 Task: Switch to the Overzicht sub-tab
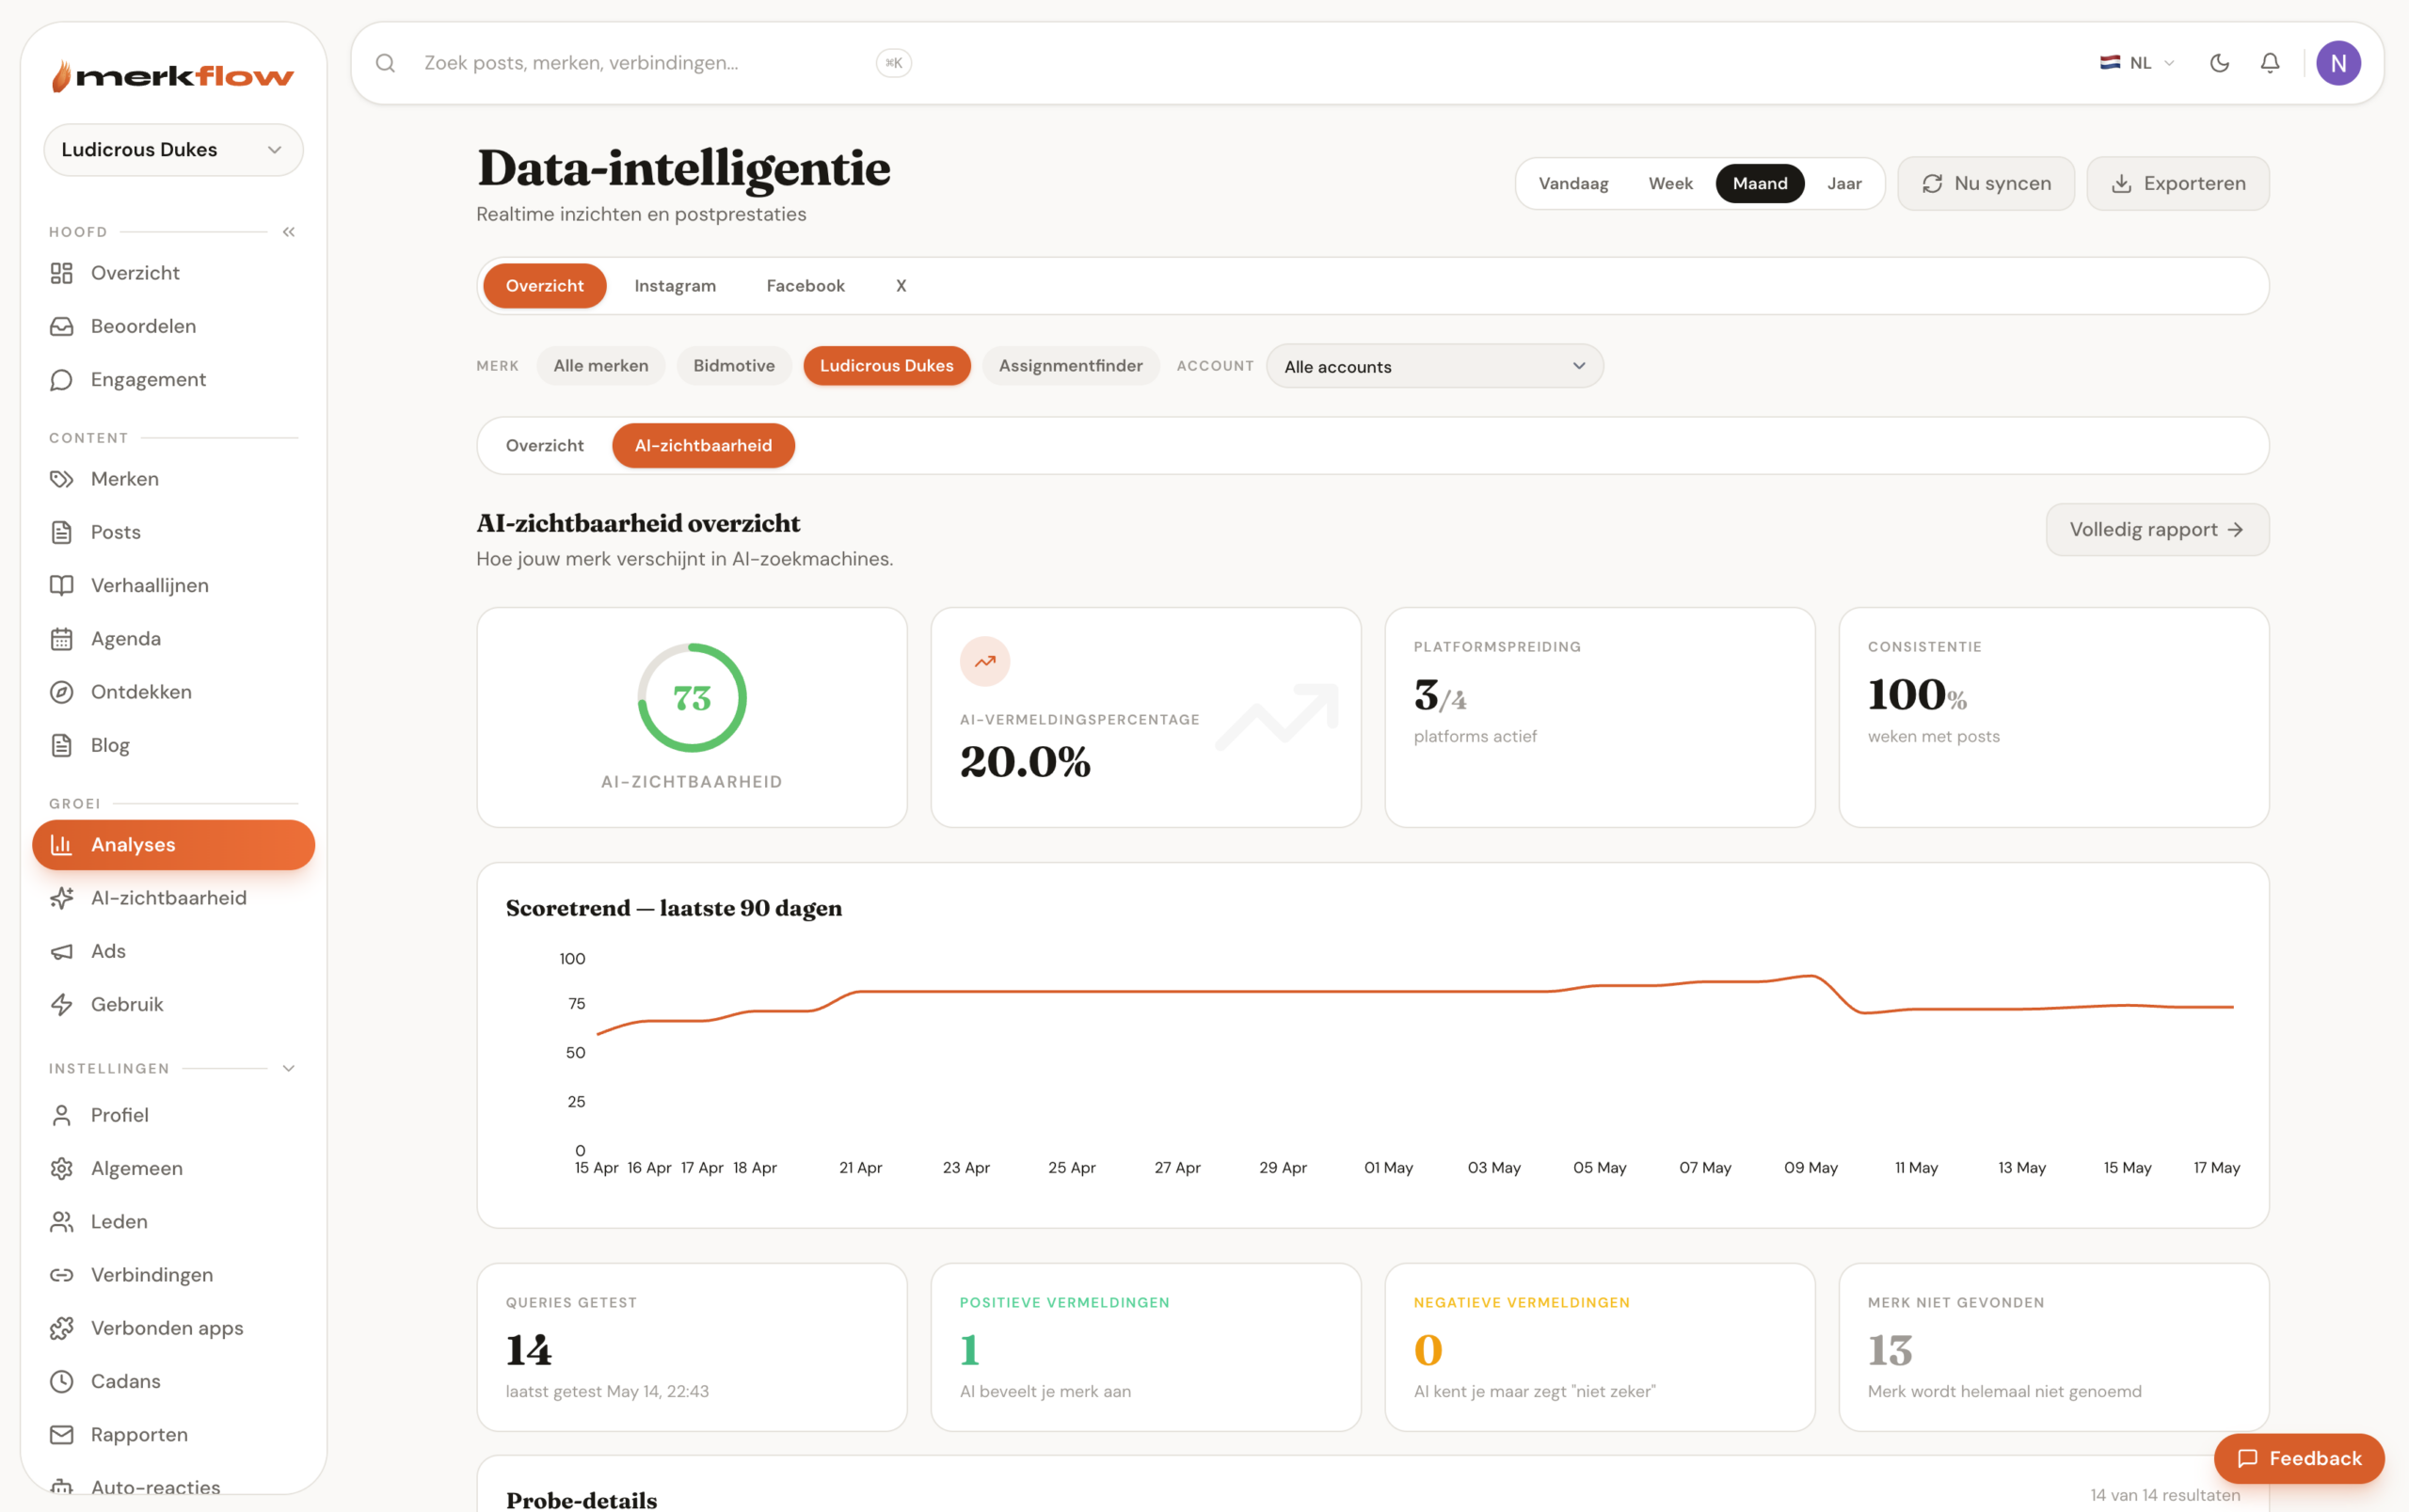pyautogui.click(x=545, y=446)
